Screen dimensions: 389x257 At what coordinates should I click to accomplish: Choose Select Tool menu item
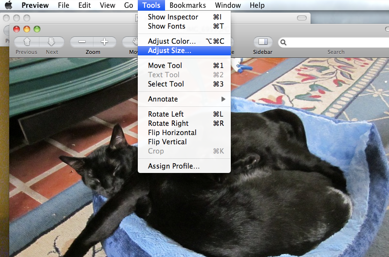[x=185, y=84]
